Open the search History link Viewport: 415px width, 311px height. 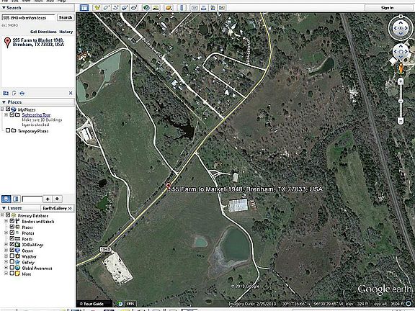(66, 32)
